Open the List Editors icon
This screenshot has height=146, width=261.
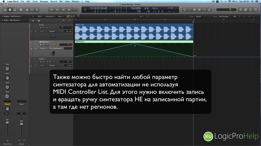click(x=241, y=10)
